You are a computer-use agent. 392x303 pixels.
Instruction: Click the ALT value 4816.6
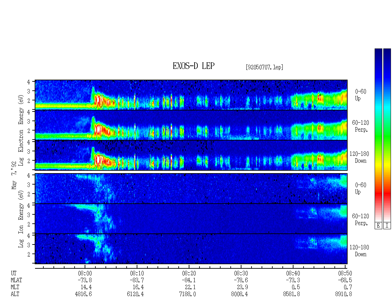pyautogui.click(x=84, y=294)
